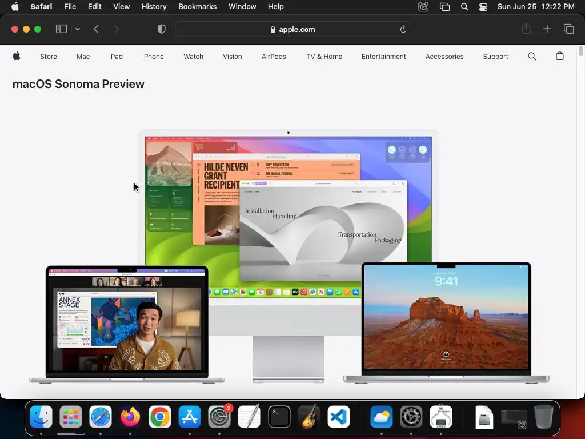The width and height of the screenshot is (585, 439).
Task: Click the MacBook Pro lock screen image
Action: (x=446, y=322)
